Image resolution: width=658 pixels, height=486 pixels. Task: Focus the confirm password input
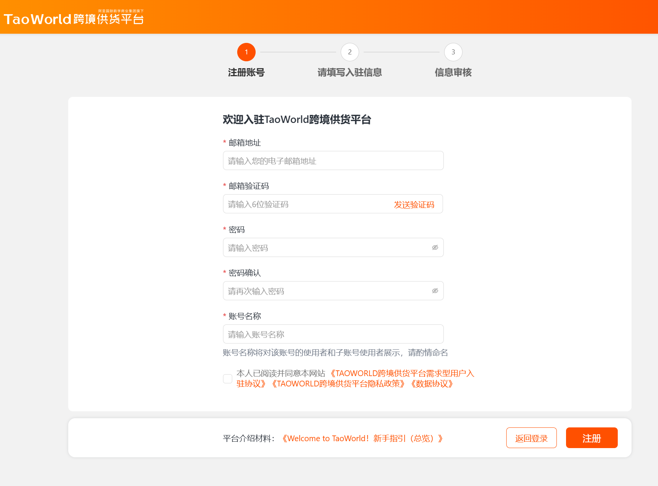[326, 291]
